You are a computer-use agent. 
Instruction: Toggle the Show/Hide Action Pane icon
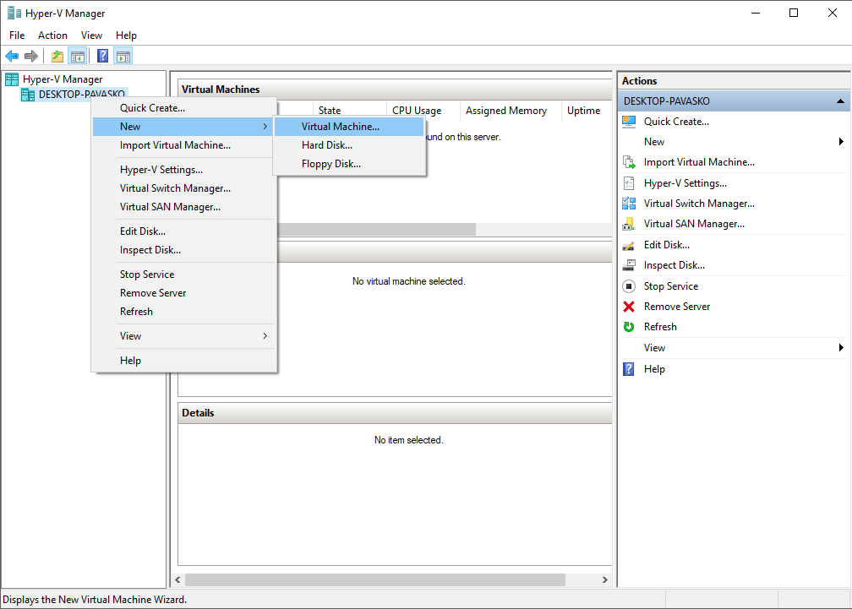(x=124, y=56)
